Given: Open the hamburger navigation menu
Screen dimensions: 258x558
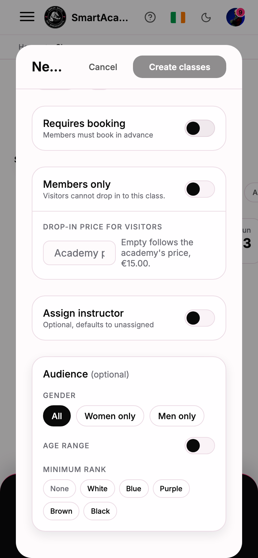Looking at the screenshot, I should pos(27,17).
